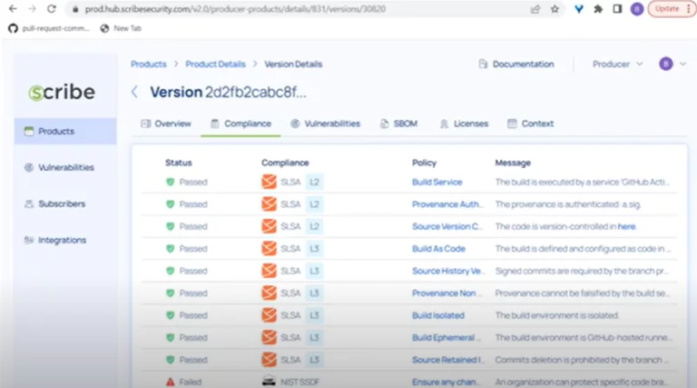697x388 pixels.
Task: Open the Provenance Non policy link
Action: (447, 293)
